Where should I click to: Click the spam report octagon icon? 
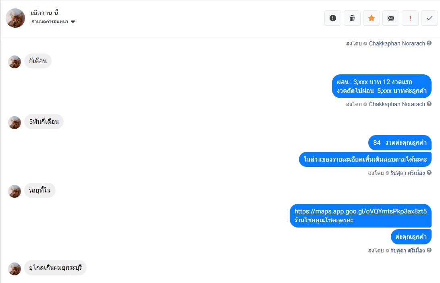click(x=333, y=18)
